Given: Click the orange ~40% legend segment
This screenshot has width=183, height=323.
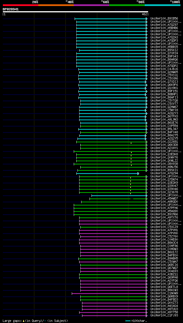Looking at the screenshot, I should pos(56,5).
